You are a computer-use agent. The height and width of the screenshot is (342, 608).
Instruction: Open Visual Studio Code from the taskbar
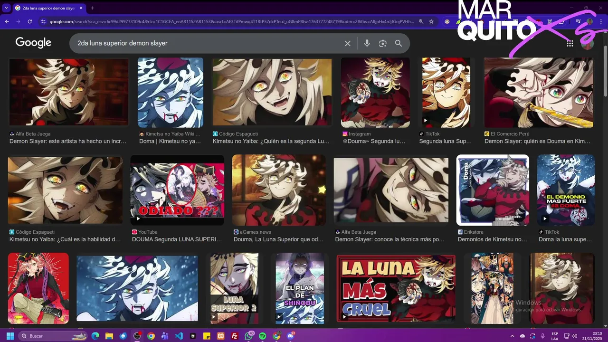click(179, 336)
